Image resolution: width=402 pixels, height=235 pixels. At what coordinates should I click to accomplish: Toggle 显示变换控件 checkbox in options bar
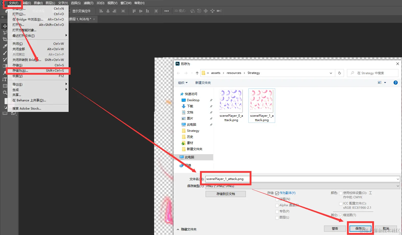click(69, 11)
